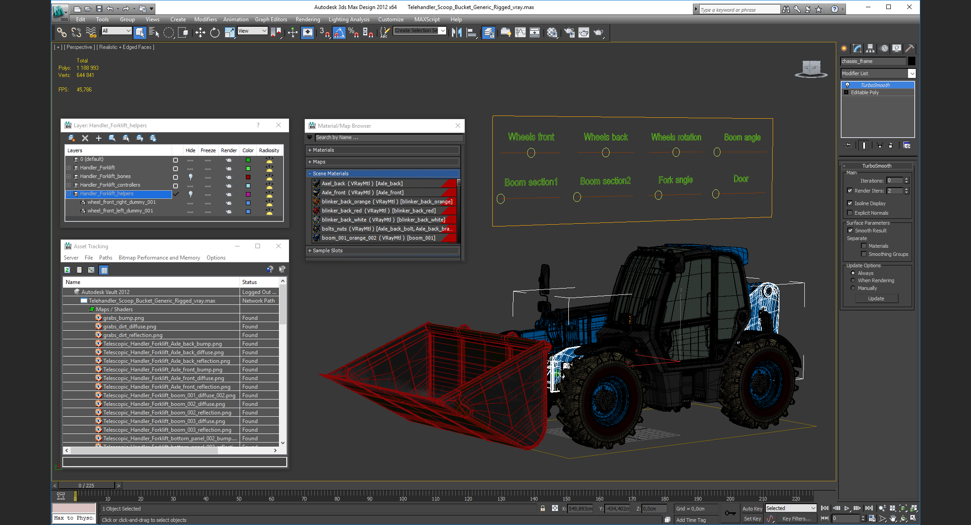Click the Select and Link chain icon

(61, 32)
